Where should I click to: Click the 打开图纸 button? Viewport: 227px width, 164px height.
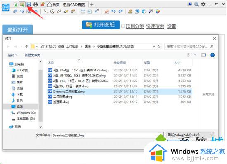coord(101,25)
